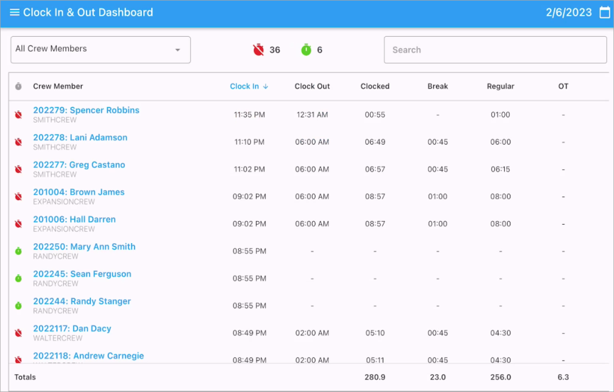This screenshot has width=614, height=392.
Task: Click Dan Dacy's 08:49 PM clock-in time
Action: coord(250,333)
